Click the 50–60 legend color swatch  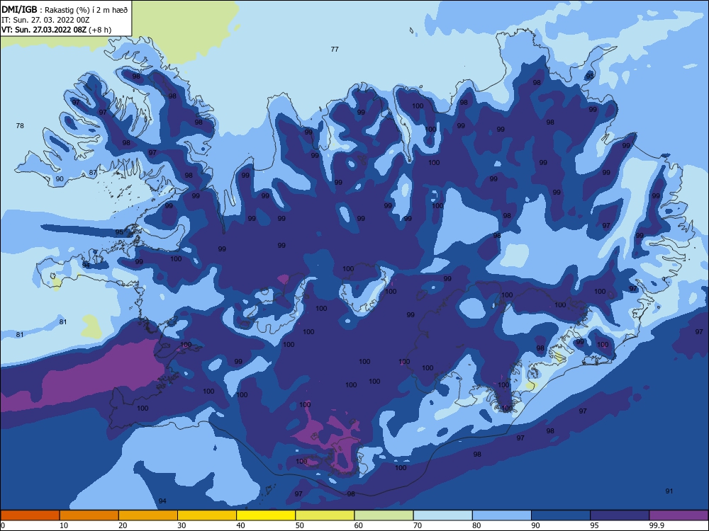click(x=325, y=515)
